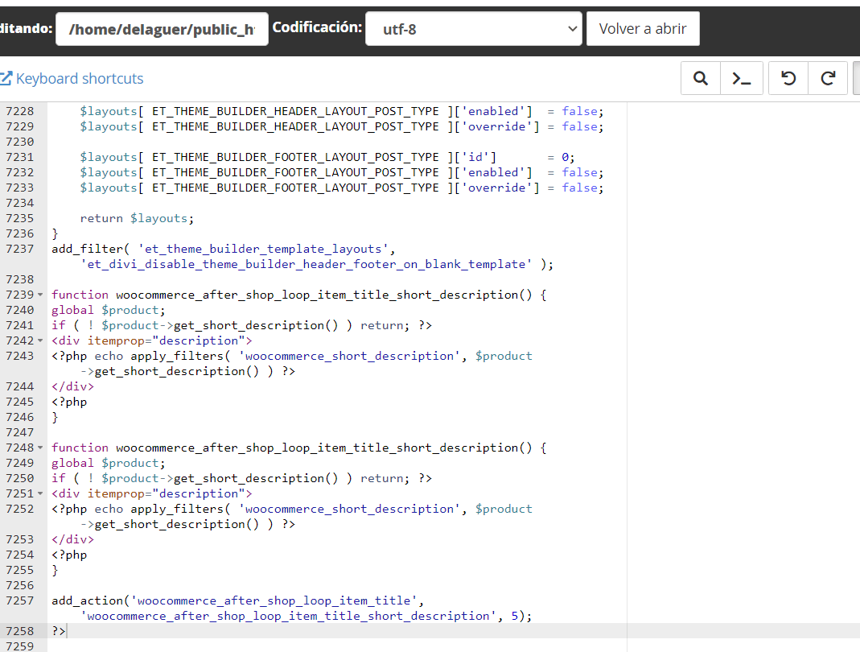Screen dimensions: 860x652
Task: Open the go-to-line terminal prompt icon
Action: coord(742,79)
